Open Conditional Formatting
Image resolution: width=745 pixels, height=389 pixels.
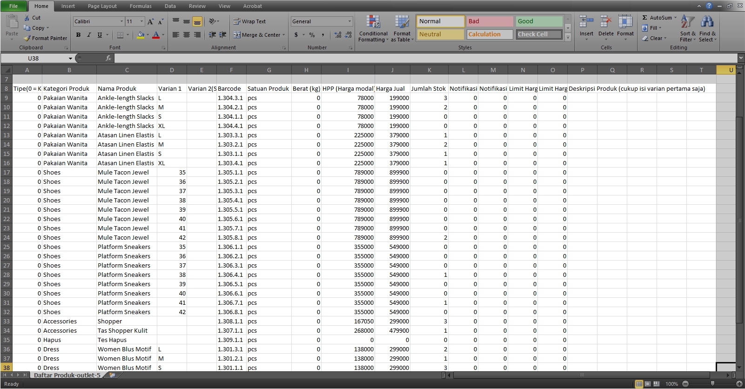coord(373,28)
